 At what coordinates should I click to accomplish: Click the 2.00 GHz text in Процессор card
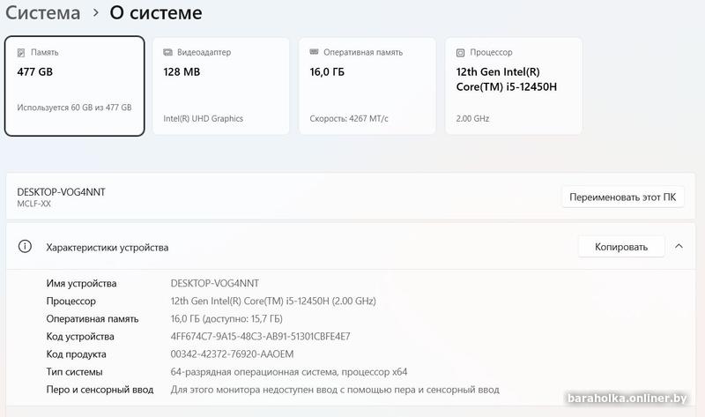[x=472, y=119]
